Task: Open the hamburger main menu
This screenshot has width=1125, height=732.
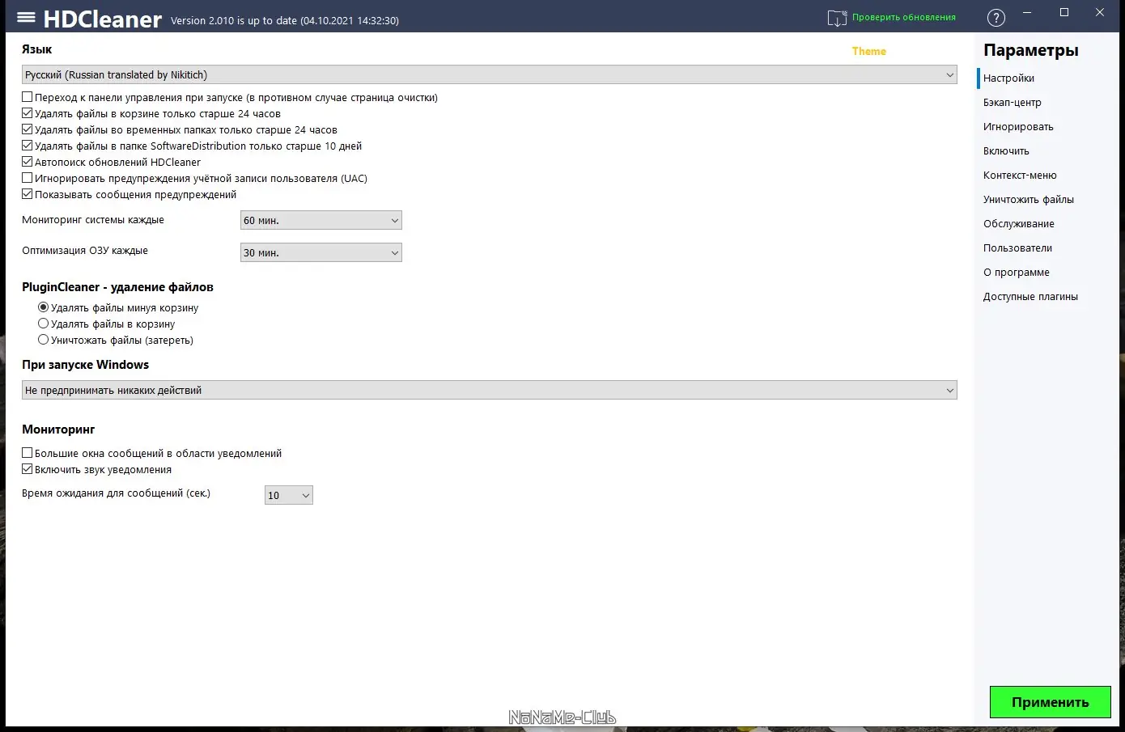Action: [26, 17]
